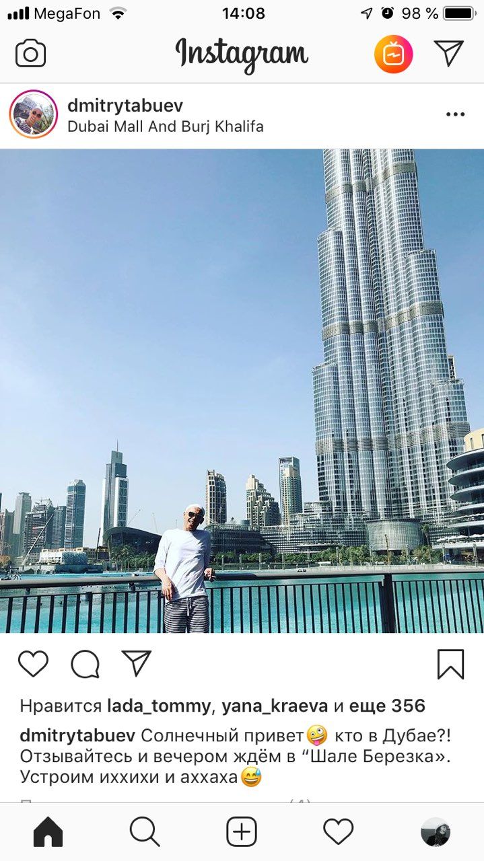Share post using the paper plane below photo
This screenshot has width=484, height=861.
pos(137,663)
